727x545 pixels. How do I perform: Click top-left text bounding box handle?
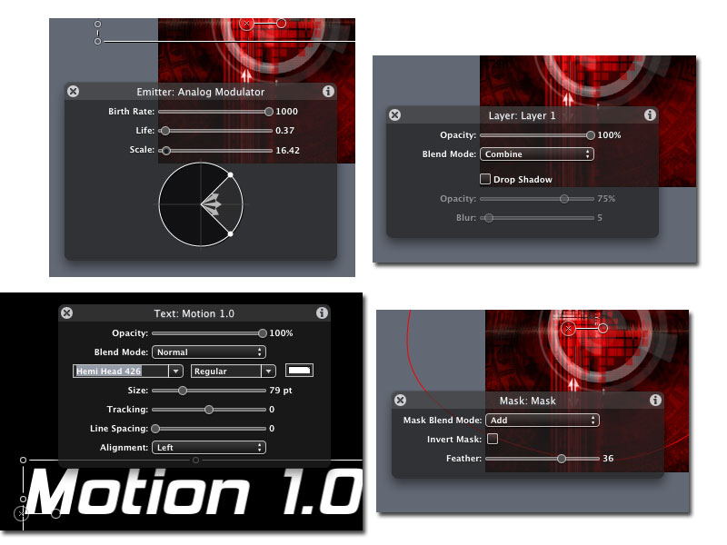24,461
